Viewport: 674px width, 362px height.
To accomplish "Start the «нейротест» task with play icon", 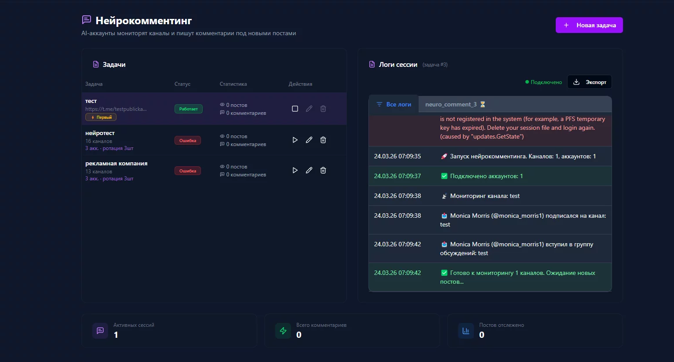I will click(295, 140).
